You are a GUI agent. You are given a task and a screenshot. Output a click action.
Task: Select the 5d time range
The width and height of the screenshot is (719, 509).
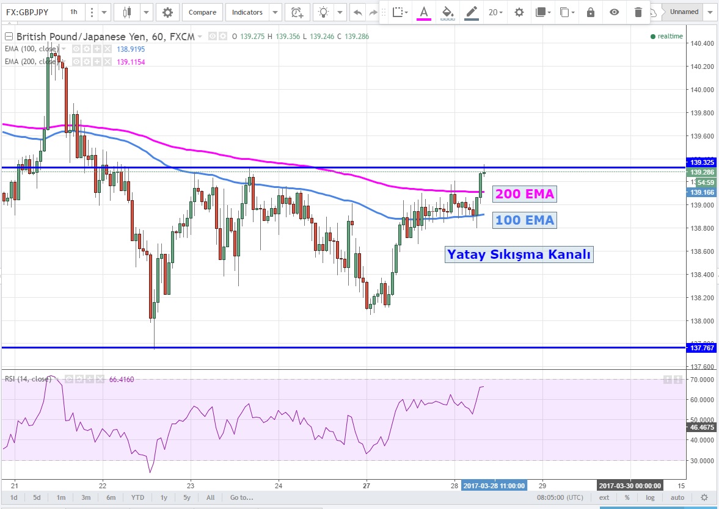37,497
